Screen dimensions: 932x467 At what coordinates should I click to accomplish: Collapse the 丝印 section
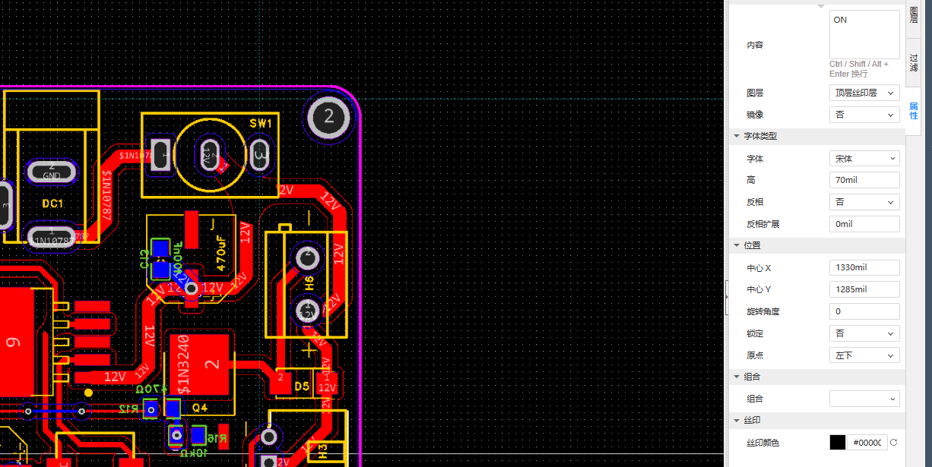coord(737,420)
